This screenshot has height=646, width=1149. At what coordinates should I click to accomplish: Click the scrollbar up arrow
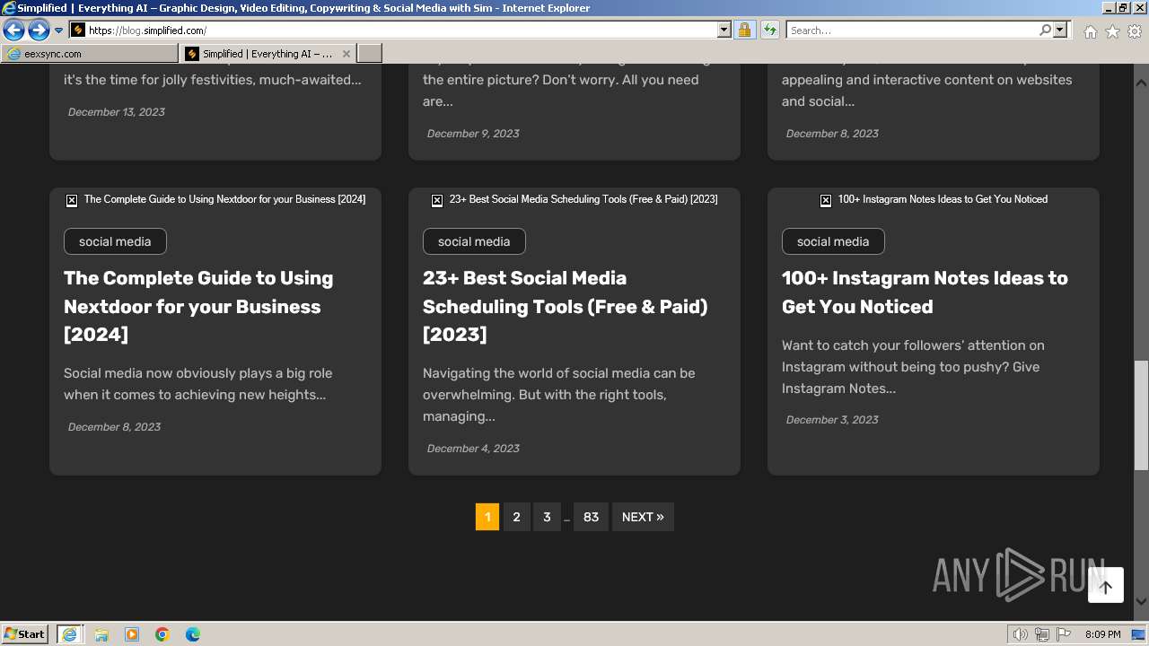pos(1141,83)
